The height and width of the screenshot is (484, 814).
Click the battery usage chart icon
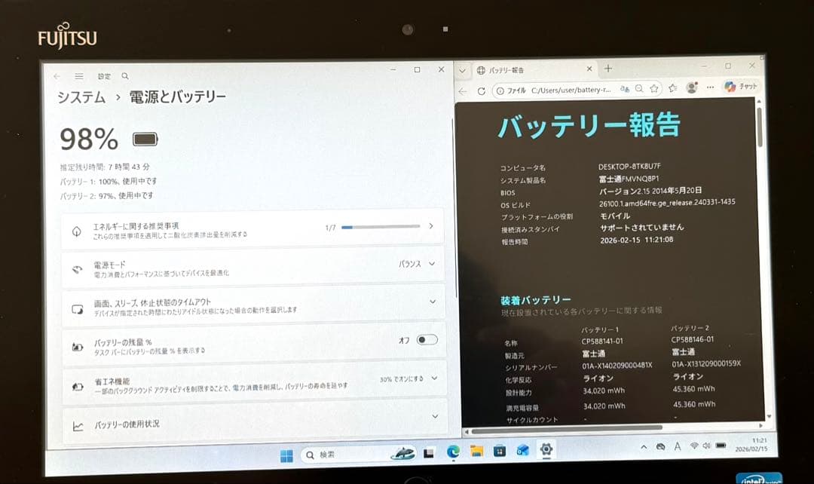(x=78, y=427)
